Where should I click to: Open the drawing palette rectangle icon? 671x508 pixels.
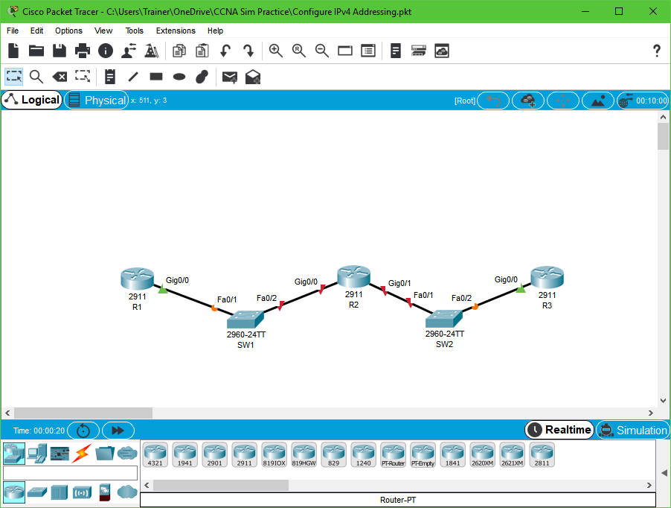pos(345,51)
